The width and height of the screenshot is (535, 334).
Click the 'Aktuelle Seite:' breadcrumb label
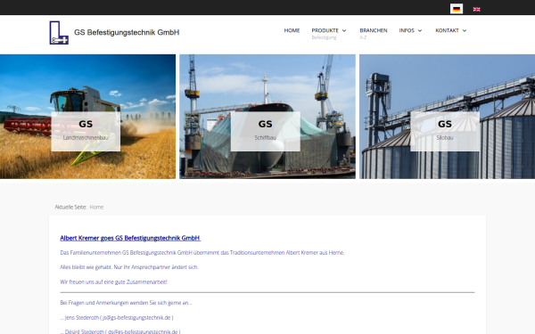pyautogui.click(x=70, y=207)
